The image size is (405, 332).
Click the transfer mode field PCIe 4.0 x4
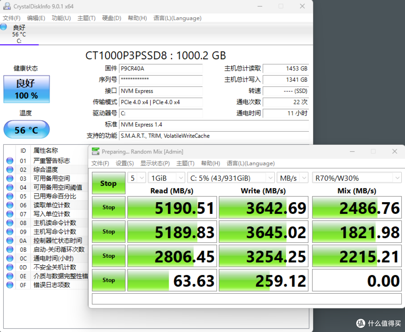tap(160, 102)
